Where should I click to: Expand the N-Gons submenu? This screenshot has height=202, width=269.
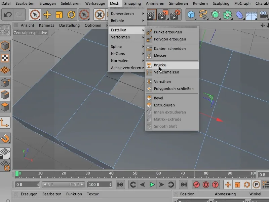tap(127, 54)
